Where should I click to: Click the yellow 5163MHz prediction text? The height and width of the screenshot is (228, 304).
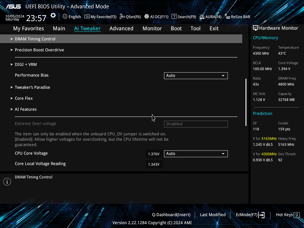point(269,139)
